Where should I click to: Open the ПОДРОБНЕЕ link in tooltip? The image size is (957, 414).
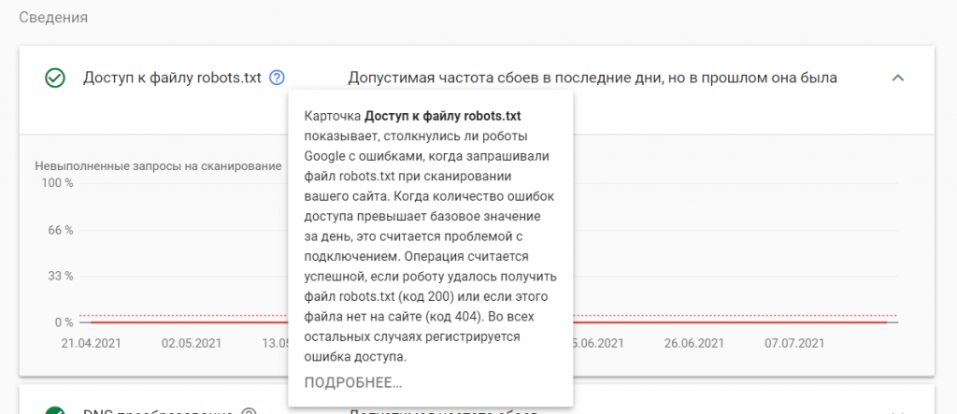[x=353, y=382]
